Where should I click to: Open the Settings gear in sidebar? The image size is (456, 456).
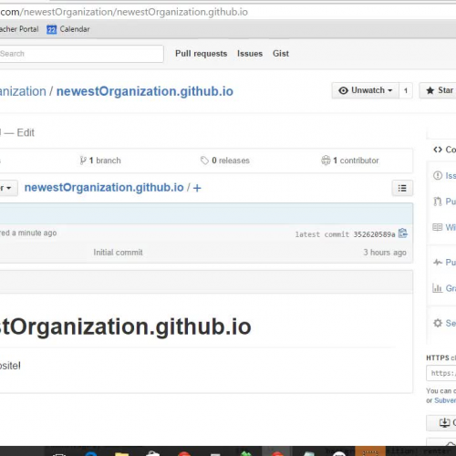(x=438, y=323)
